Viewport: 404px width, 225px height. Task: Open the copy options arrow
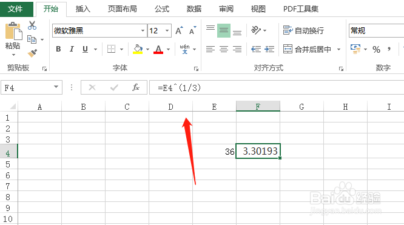[42, 39]
